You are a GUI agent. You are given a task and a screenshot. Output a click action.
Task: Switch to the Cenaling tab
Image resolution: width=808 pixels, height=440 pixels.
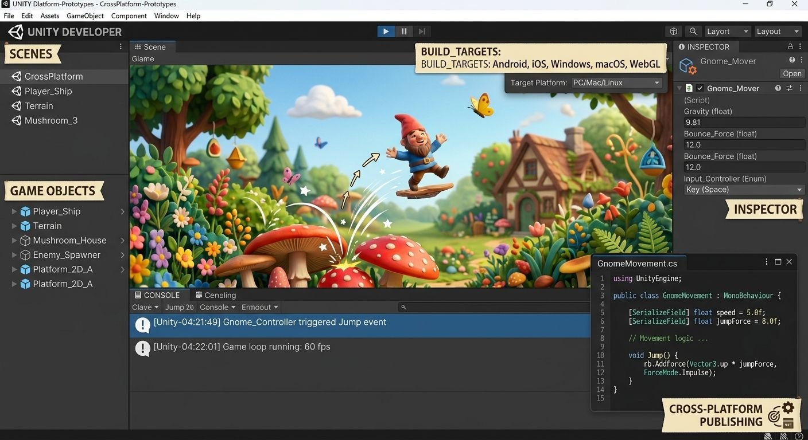pyautogui.click(x=216, y=295)
